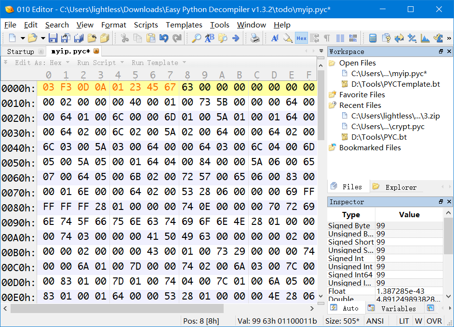Click the Compare files icon
The width and height of the screenshot is (454, 327).
[386, 38]
